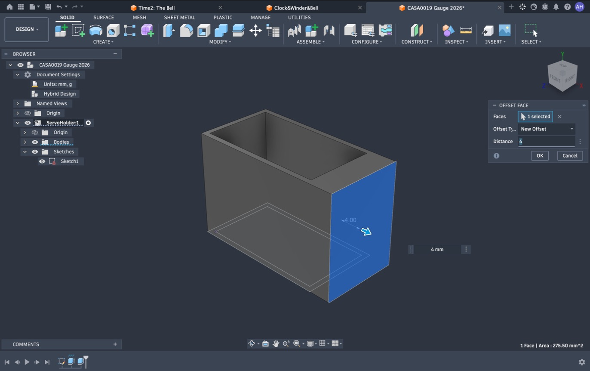Open the Change Parameters table icon
This screenshot has height=371, width=590.
coord(273,31)
